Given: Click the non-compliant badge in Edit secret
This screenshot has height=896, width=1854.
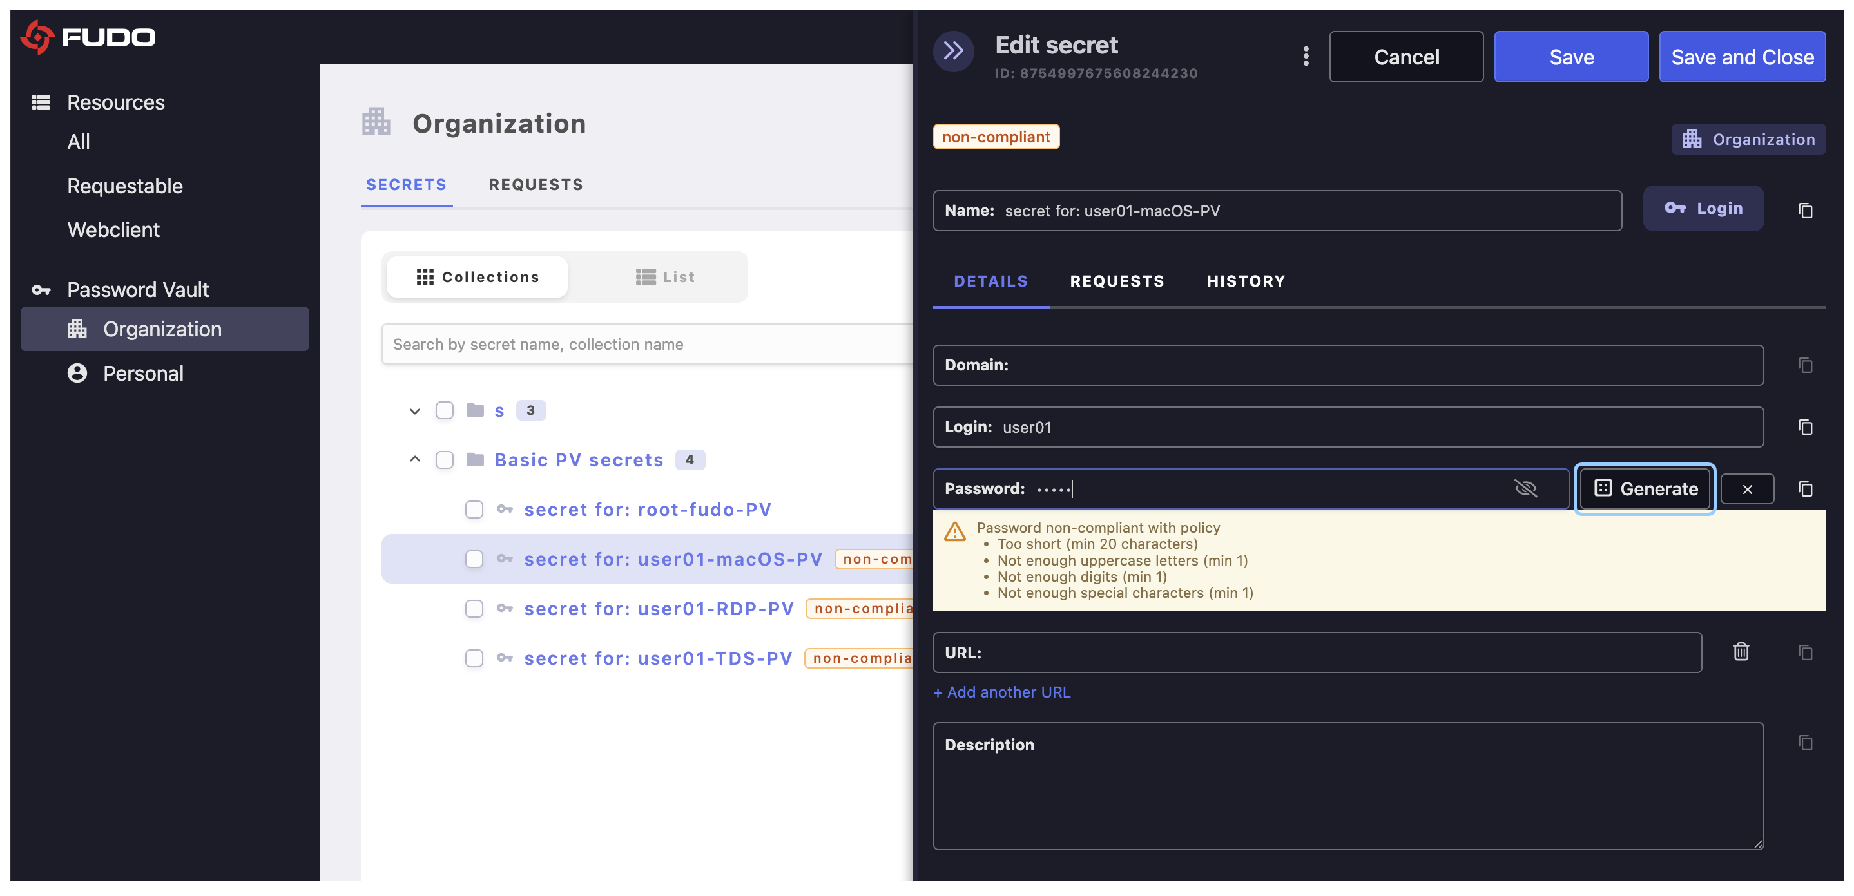Looking at the screenshot, I should click(x=996, y=137).
